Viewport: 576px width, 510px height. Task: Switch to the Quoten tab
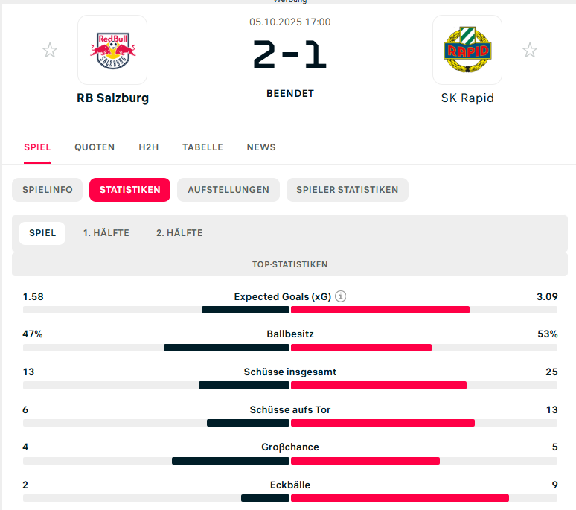(95, 147)
